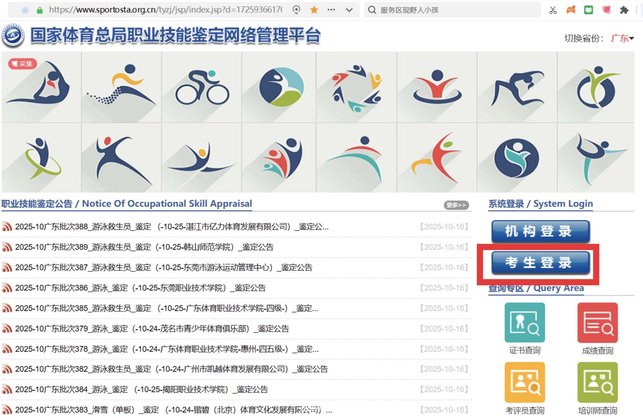Click the bookmark star in address bar
The height and width of the screenshot is (420, 643).
tap(314, 10)
